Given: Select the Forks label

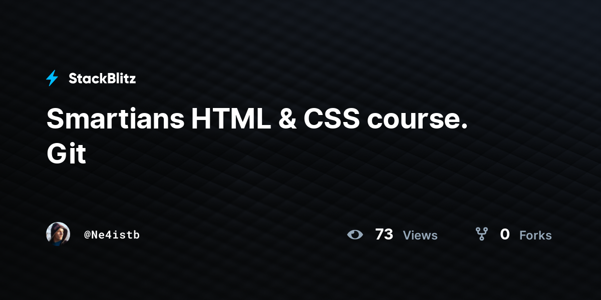Looking at the screenshot, I should [x=535, y=235].
